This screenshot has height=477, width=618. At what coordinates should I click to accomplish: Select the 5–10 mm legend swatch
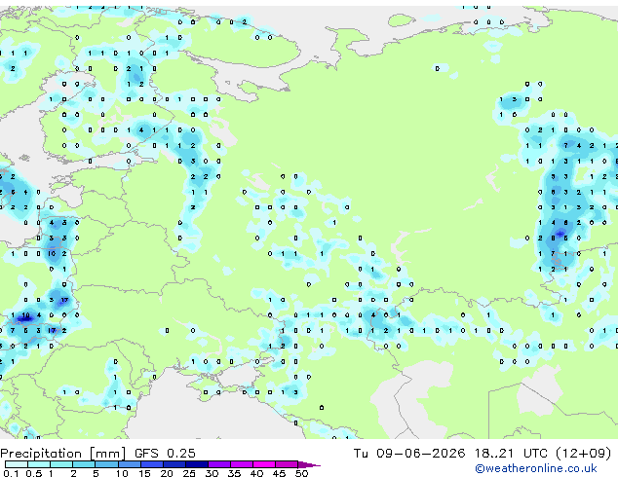coord(106,464)
